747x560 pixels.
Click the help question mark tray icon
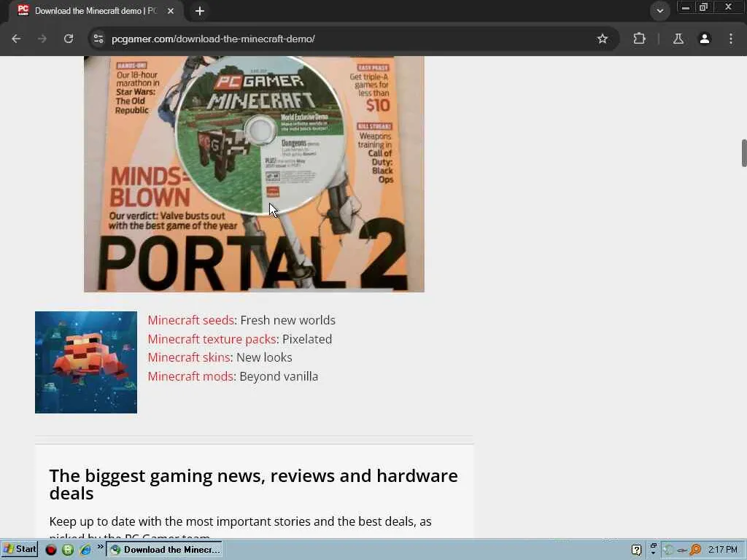point(636,550)
